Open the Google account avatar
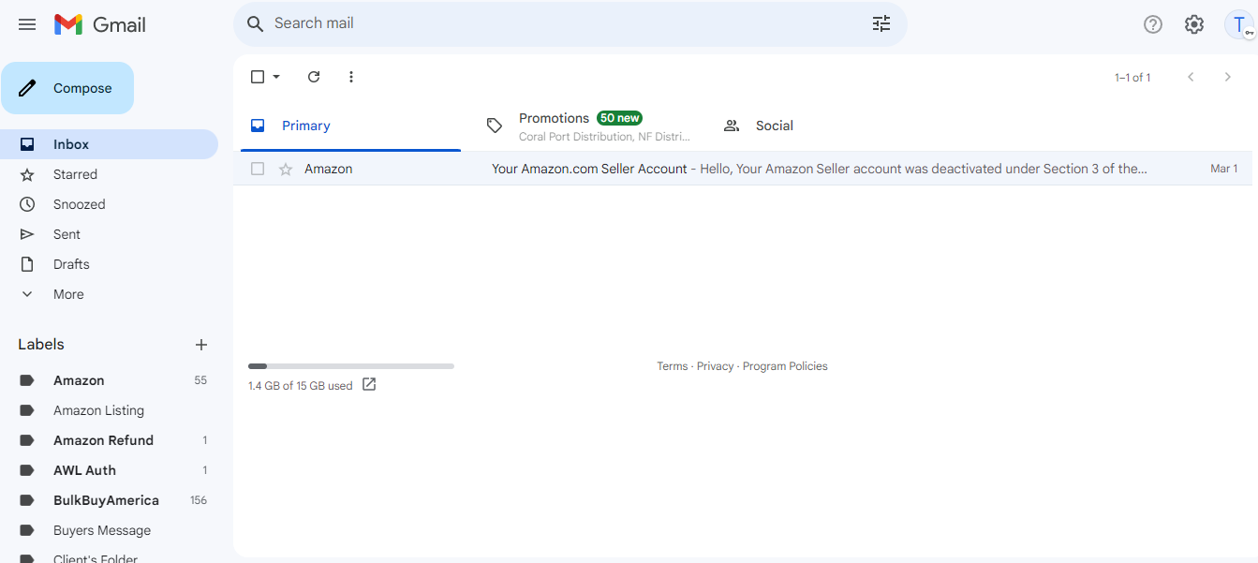Screen dimensions: 1258x563 [1239, 24]
